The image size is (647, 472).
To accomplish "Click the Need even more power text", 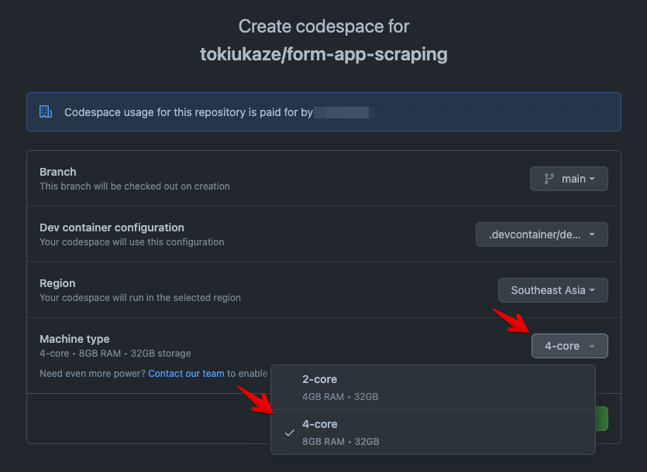I will pos(92,374).
